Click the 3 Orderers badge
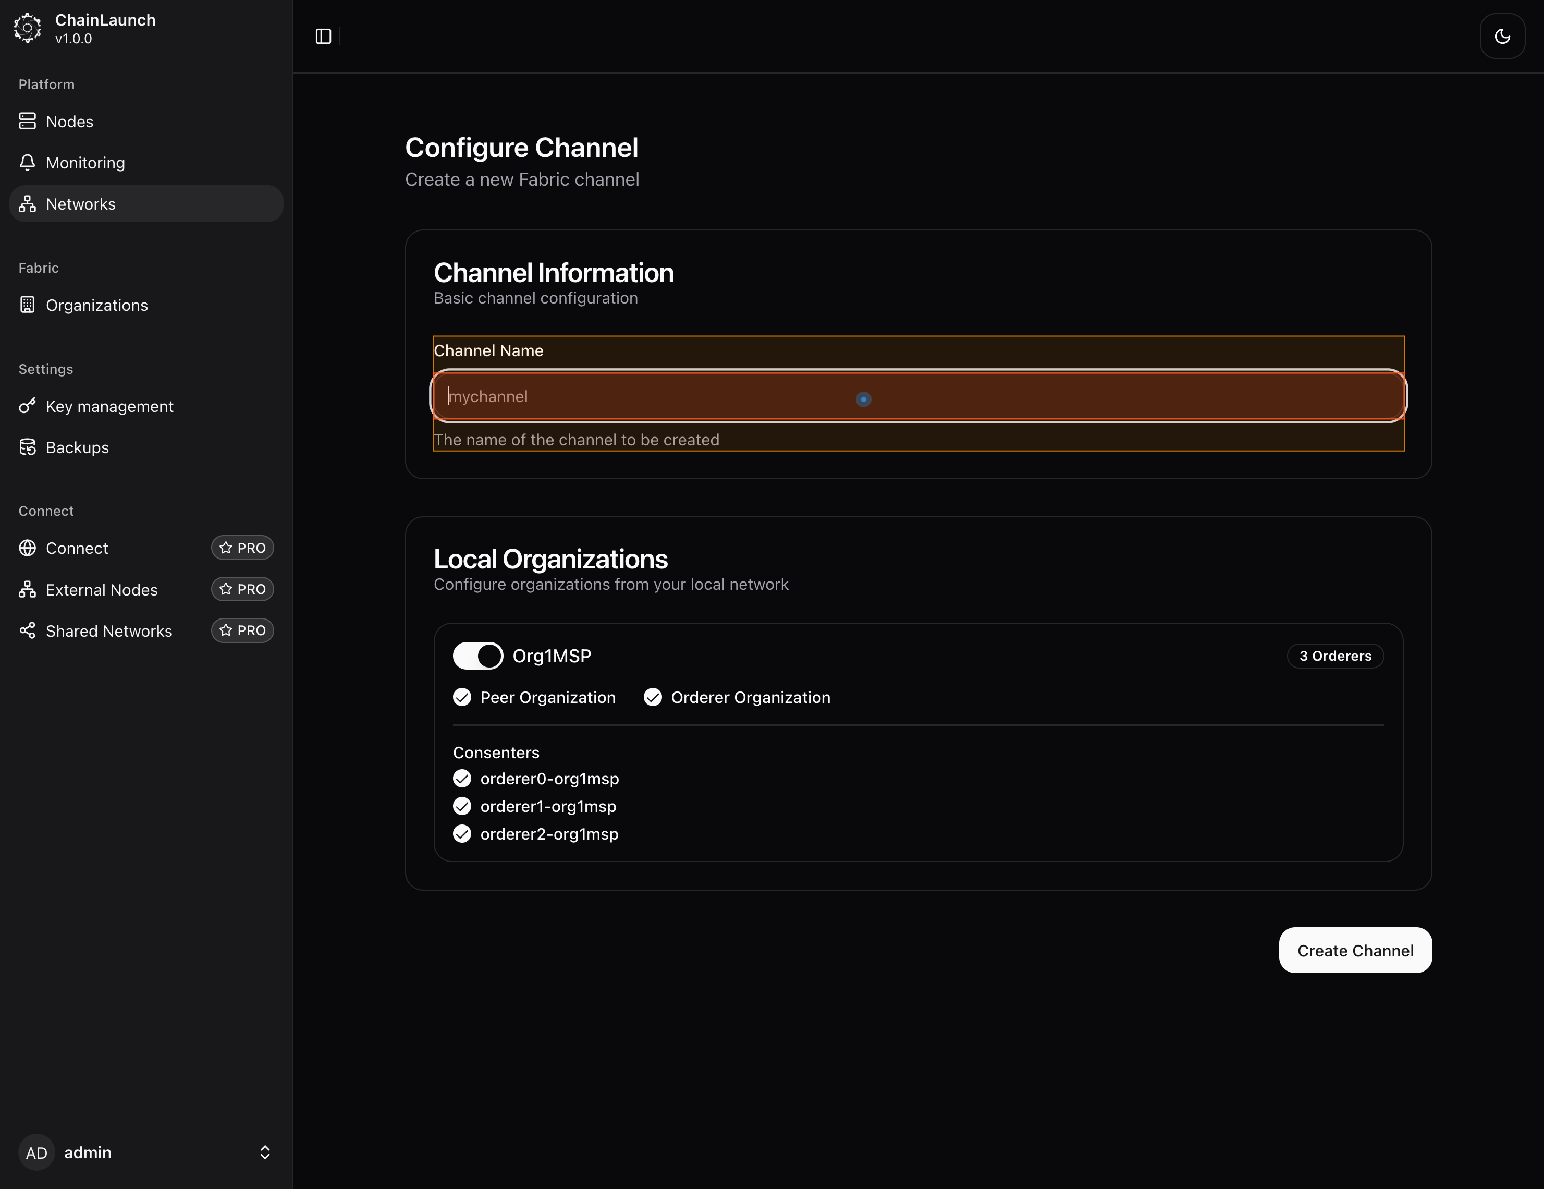The width and height of the screenshot is (1544, 1189). (x=1335, y=656)
